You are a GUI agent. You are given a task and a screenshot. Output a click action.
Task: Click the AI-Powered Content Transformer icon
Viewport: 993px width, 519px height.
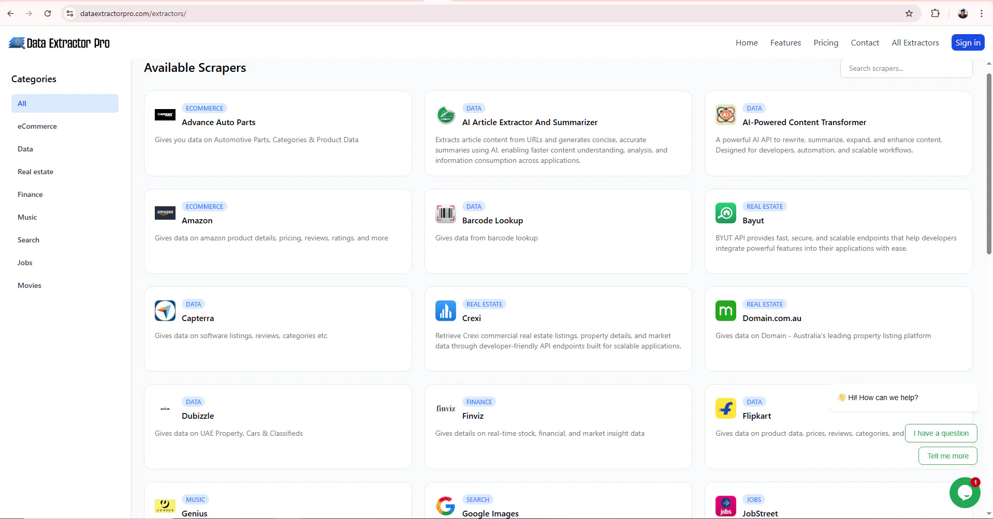point(725,115)
